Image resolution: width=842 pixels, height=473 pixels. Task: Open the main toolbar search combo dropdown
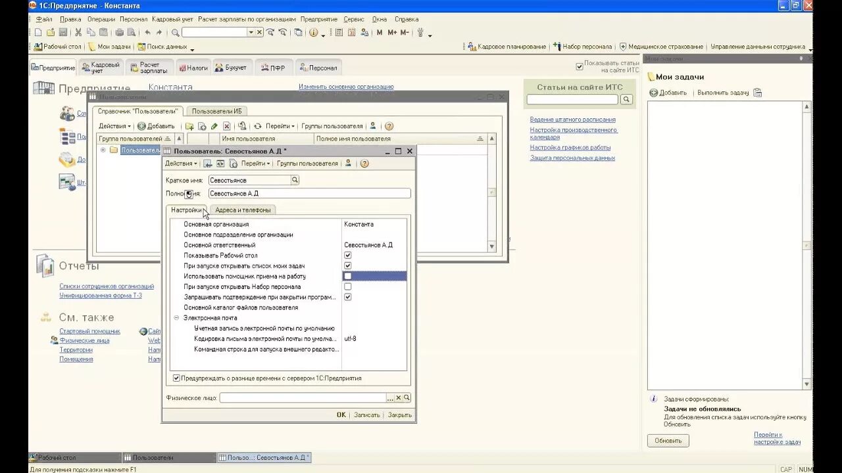(251, 32)
